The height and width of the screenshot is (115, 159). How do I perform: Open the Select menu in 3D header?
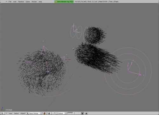pos(16,113)
